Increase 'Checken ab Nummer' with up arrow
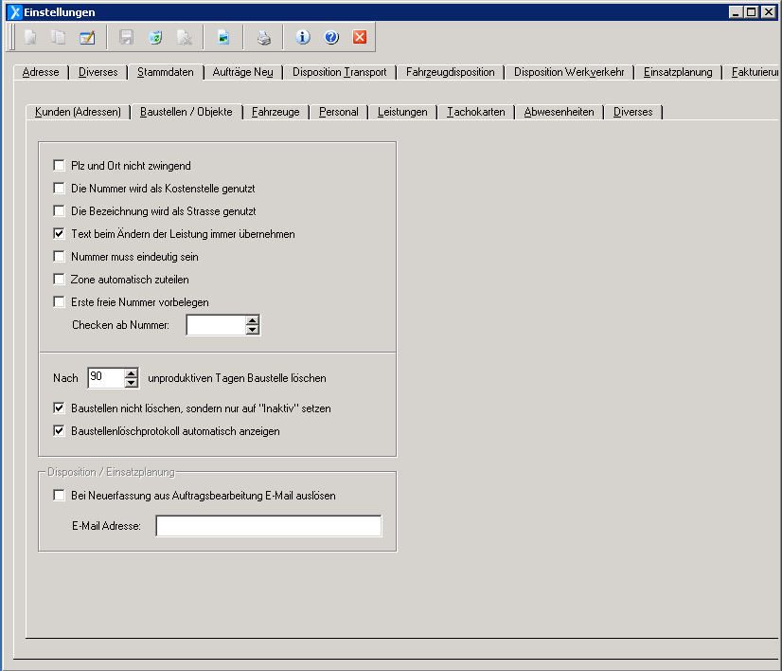The image size is (782, 671). click(x=252, y=321)
